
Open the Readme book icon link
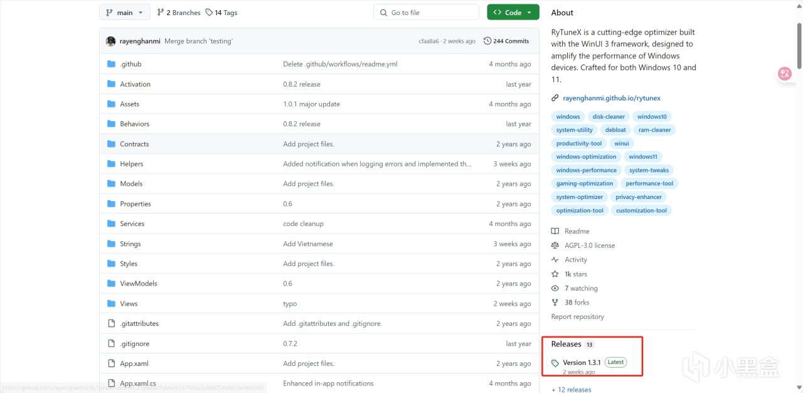point(555,231)
